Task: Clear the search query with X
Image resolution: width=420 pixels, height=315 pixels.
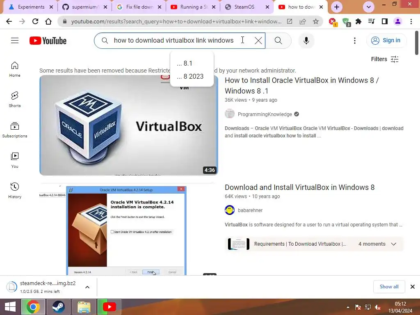Action: pyautogui.click(x=258, y=41)
